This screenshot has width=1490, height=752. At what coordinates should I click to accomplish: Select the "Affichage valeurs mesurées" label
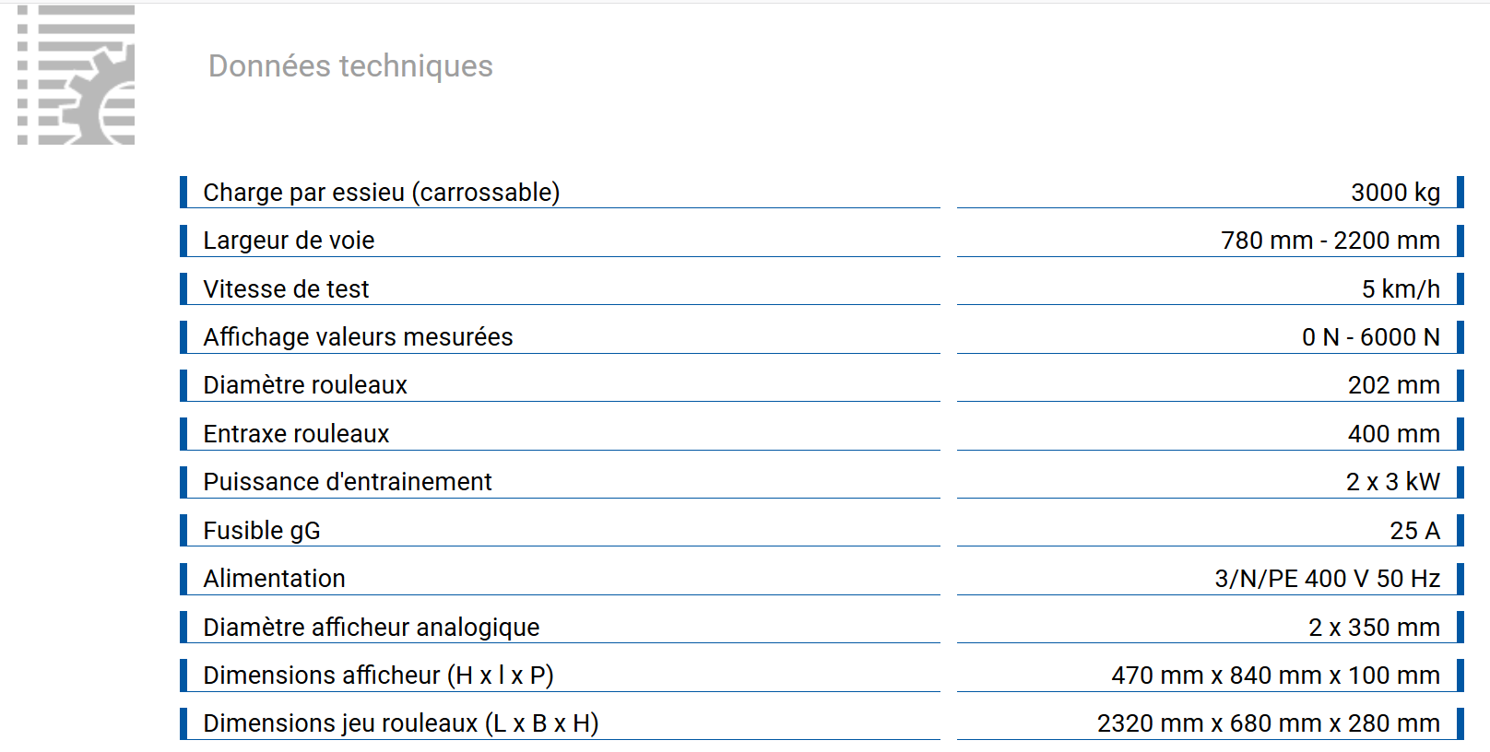[x=358, y=337]
